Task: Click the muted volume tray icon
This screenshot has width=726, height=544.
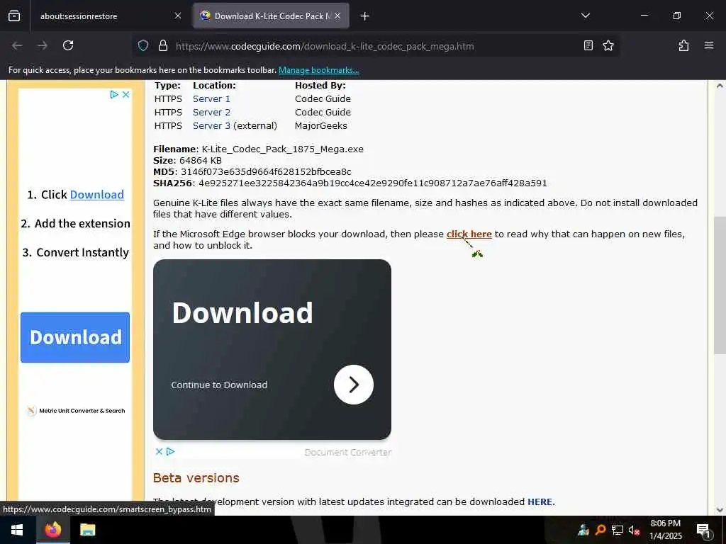Action: pyautogui.click(x=634, y=530)
